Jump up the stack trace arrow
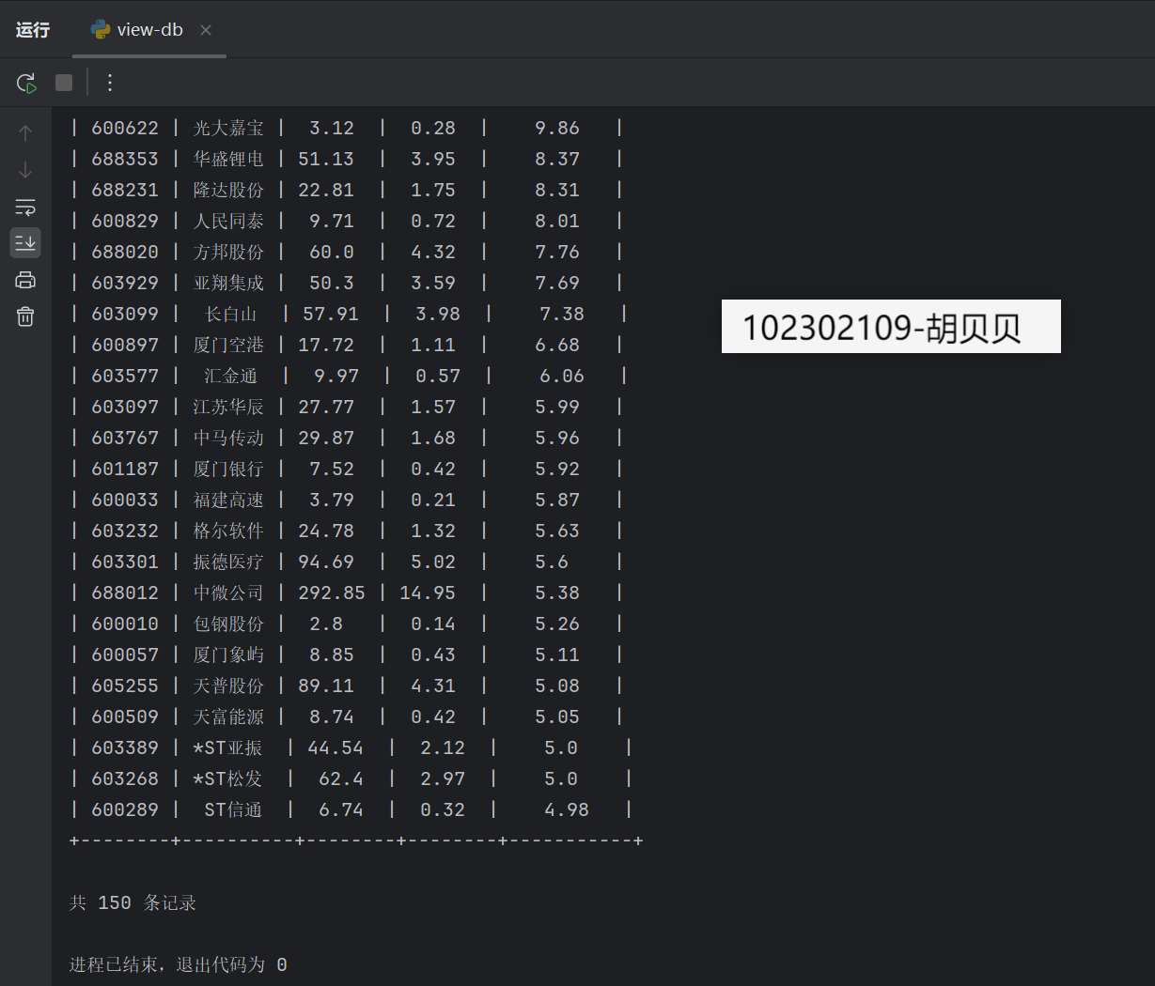 pyautogui.click(x=25, y=133)
